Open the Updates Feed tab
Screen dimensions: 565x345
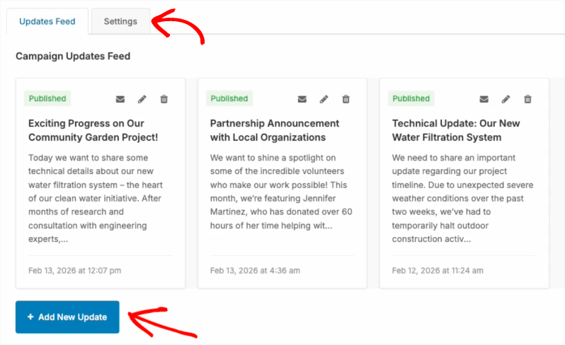pos(47,21)
